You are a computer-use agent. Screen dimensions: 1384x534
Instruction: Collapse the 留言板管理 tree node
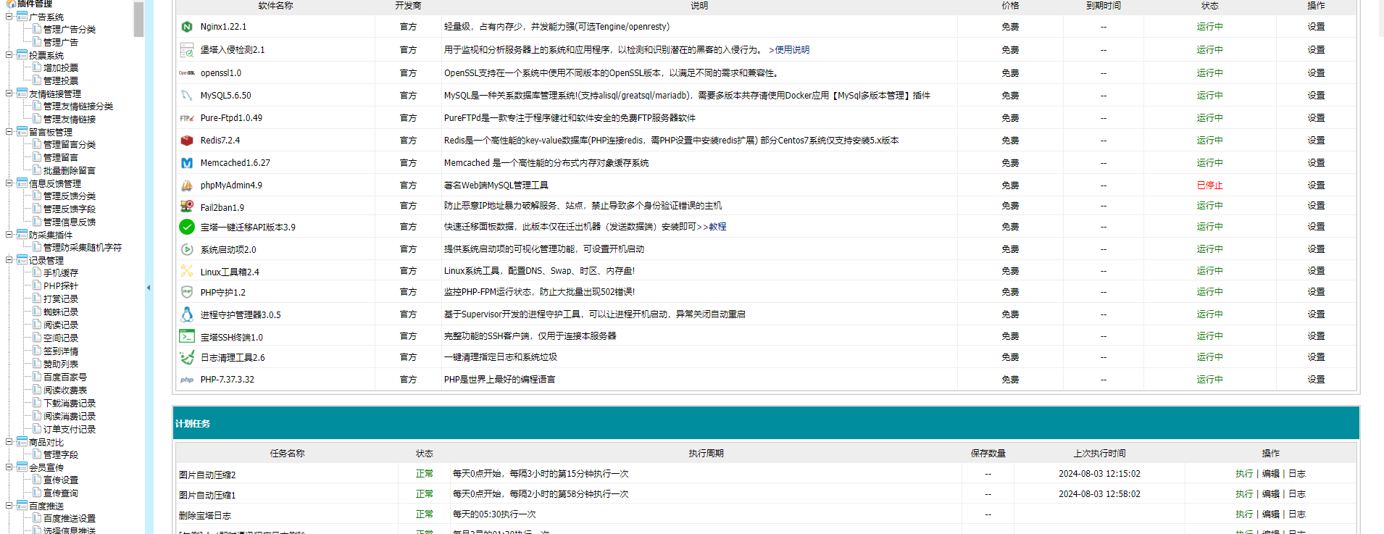point(9,131)
